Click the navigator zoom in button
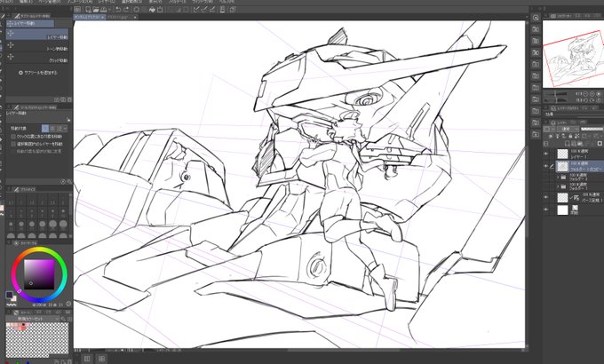Screen dimensions: 604x364 [x=592, y=93]
